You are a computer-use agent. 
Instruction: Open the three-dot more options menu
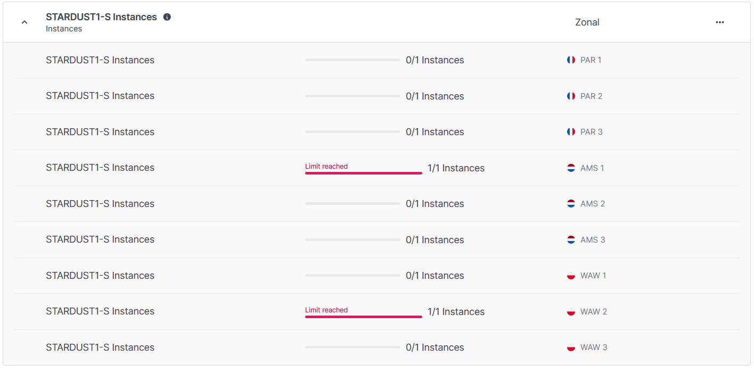coord(720,22)
